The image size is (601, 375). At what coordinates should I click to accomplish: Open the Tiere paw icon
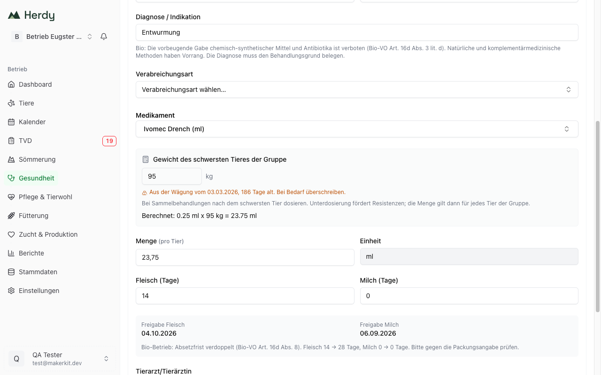tap(11, 103)
